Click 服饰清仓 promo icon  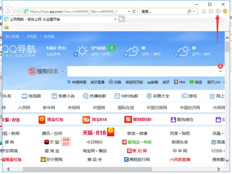pyautogui.click(x=173, y=119)
